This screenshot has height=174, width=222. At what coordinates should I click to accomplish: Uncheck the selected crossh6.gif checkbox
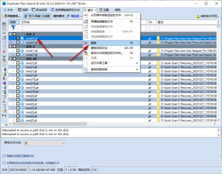(18, 38)
